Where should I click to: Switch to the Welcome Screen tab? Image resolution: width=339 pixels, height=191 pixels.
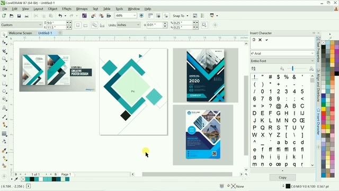coord(20,33)
